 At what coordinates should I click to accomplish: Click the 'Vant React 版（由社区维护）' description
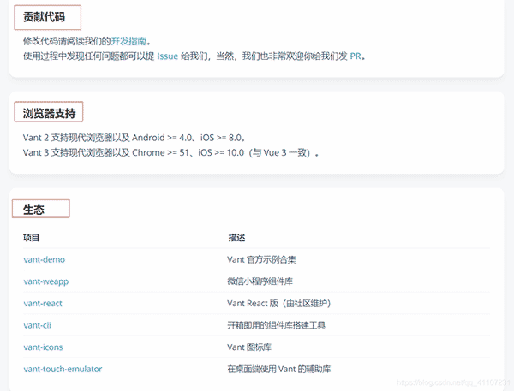279,303
